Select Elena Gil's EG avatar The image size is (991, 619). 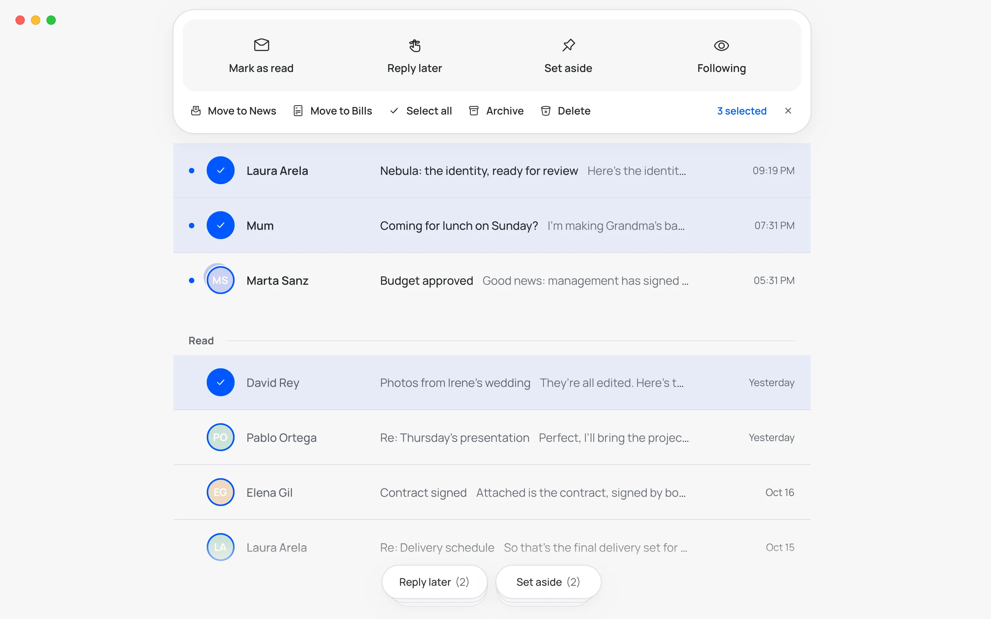pyautogui.click(x=220, y=492)
